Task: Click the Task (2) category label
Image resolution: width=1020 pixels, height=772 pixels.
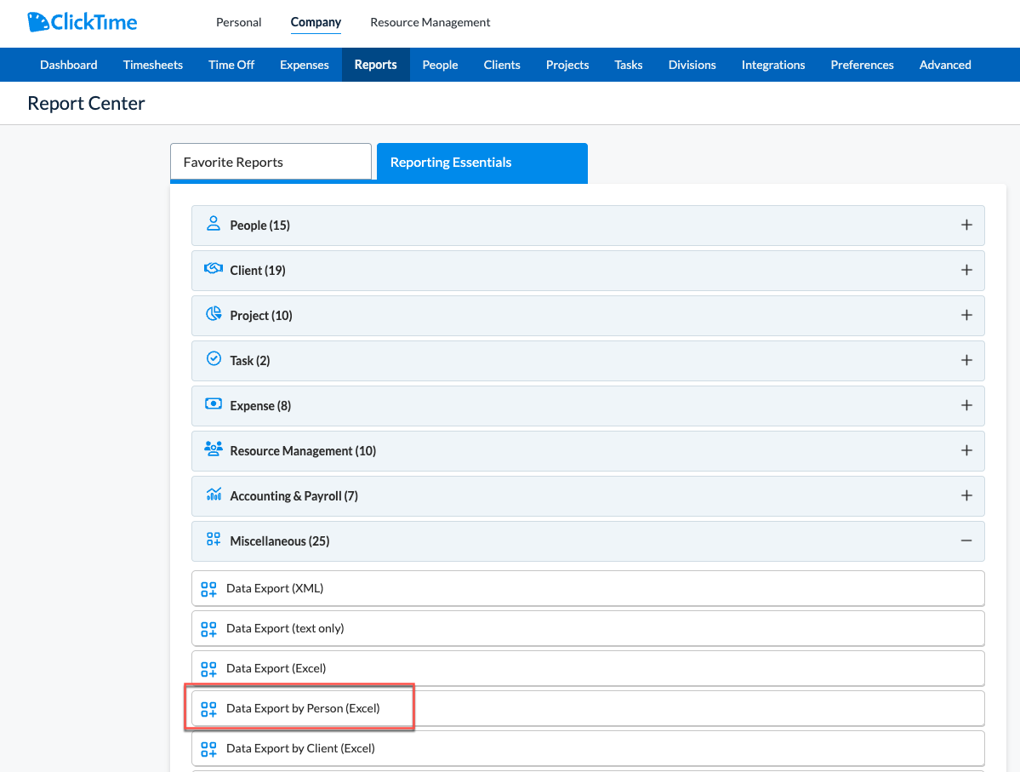Action: 250,361
